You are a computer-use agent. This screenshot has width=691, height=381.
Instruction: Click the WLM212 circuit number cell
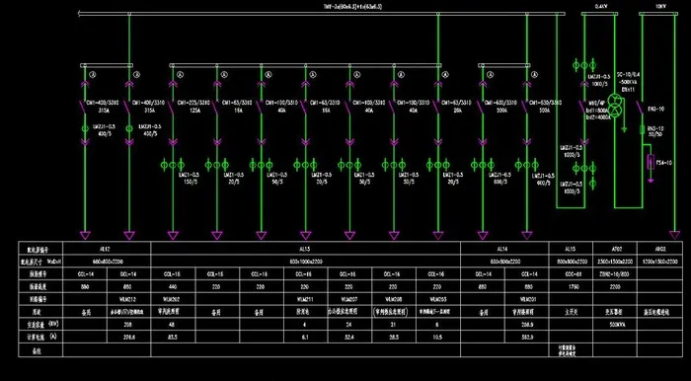(128, 299)
